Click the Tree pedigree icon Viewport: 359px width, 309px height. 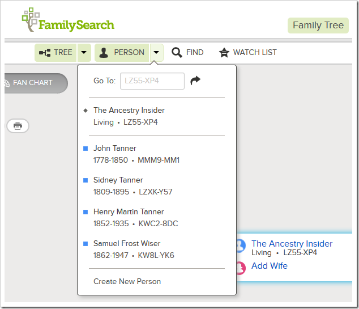point(44,53)
